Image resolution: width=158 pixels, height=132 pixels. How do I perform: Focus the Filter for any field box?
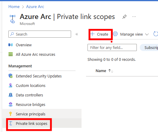point(112,47)
